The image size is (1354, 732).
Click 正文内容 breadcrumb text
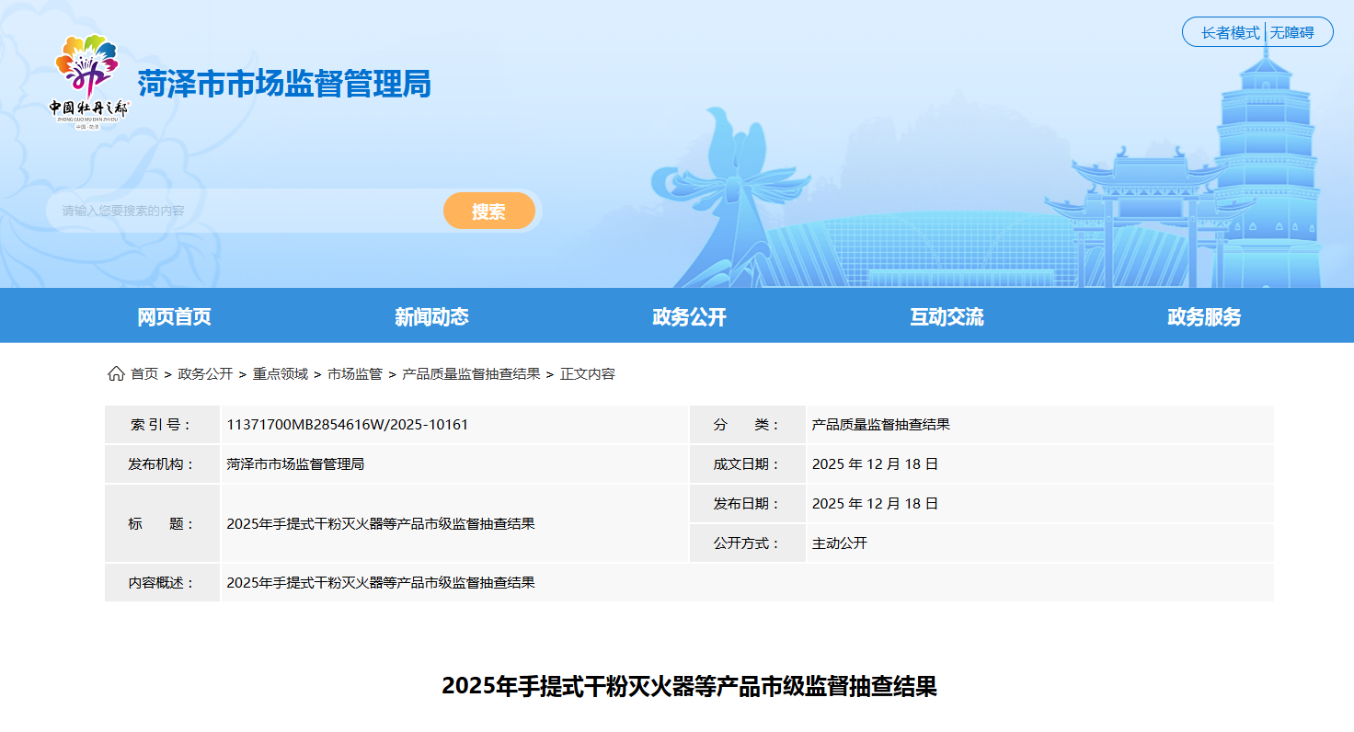588,374
